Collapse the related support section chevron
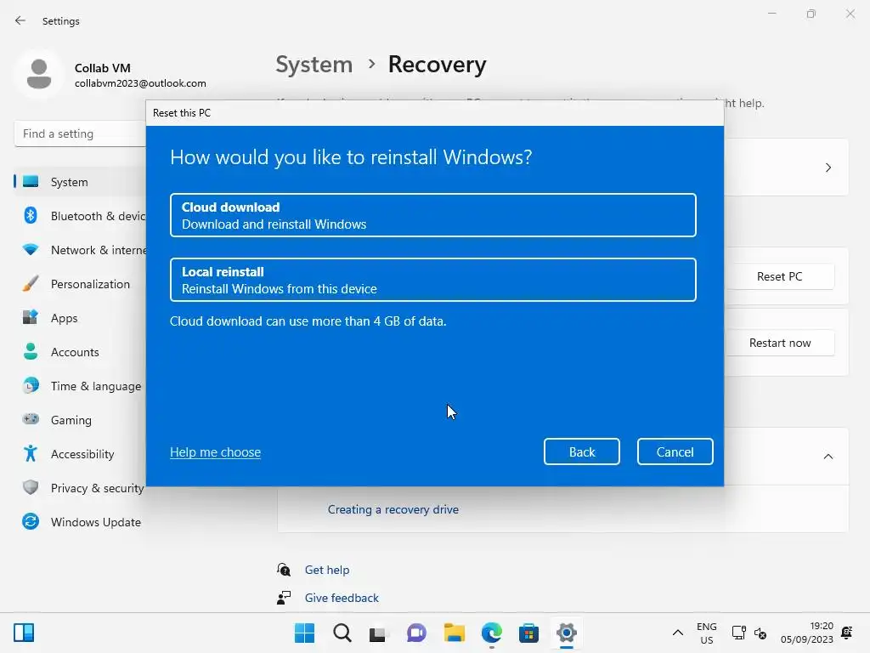The height and width of the screenshot is (653, 870). 828,457
